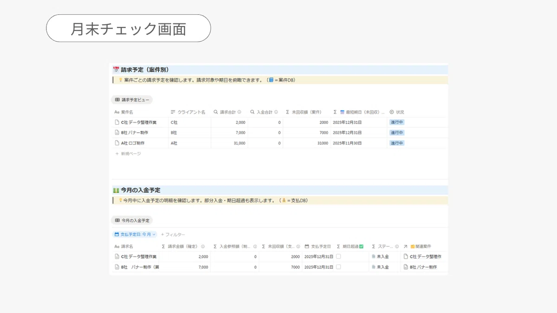This screenshot has width=557, height=313.
Task: Add a row with 新規ページ
Action: pos(128,153)
